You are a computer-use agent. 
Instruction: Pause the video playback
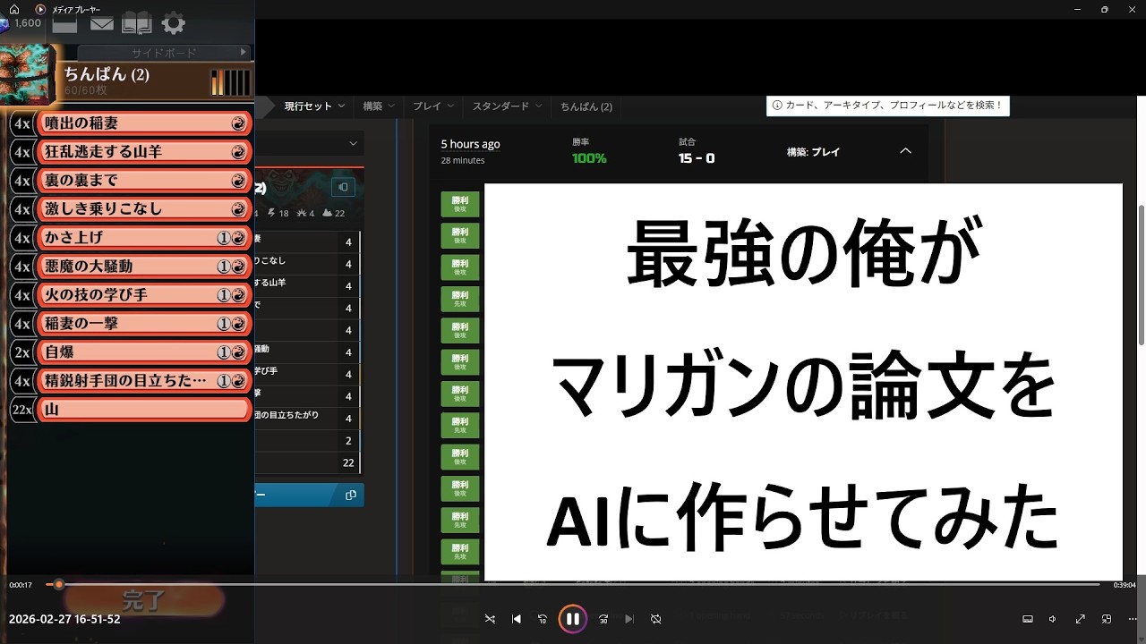pyautogui.click(x=573, y=619)
